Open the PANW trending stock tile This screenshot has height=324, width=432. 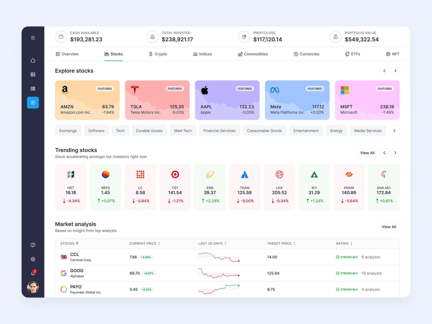point(349,187)
